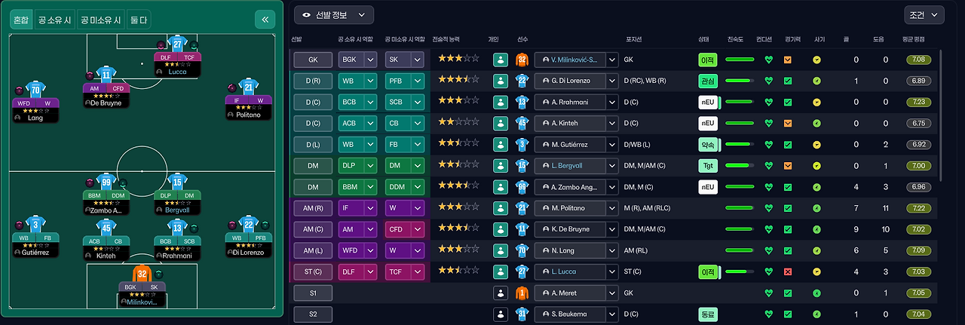Sort by 포지션 column header
Viewport: 965px width, 325px height.
pos(634,38)
